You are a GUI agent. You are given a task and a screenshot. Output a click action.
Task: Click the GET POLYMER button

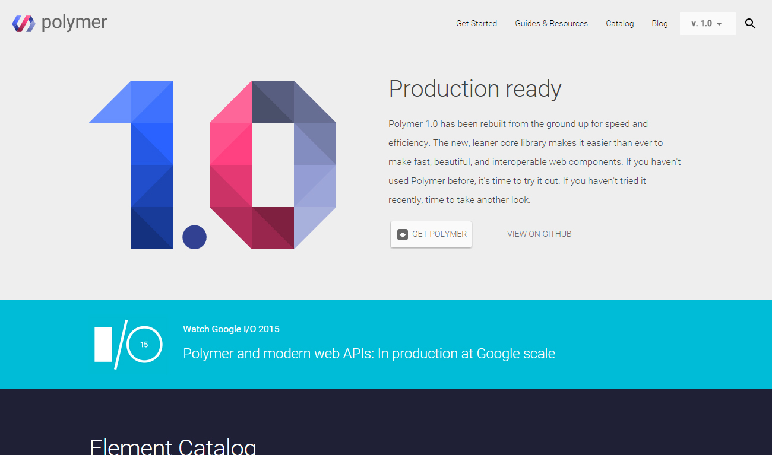[431, 234]
